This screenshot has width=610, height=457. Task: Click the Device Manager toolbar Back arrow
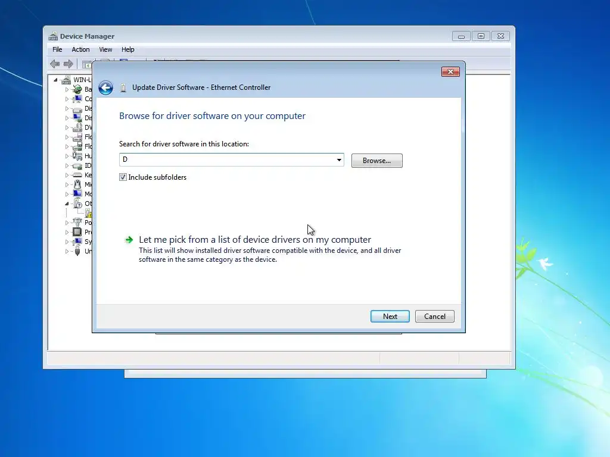pyautogui.click(x=55, y=64)
